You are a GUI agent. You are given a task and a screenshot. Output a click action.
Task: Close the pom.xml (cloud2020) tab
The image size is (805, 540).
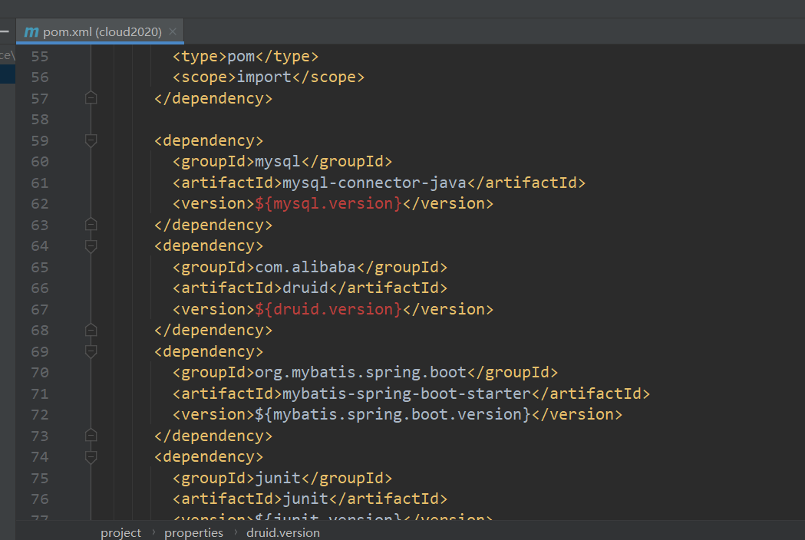173,32
